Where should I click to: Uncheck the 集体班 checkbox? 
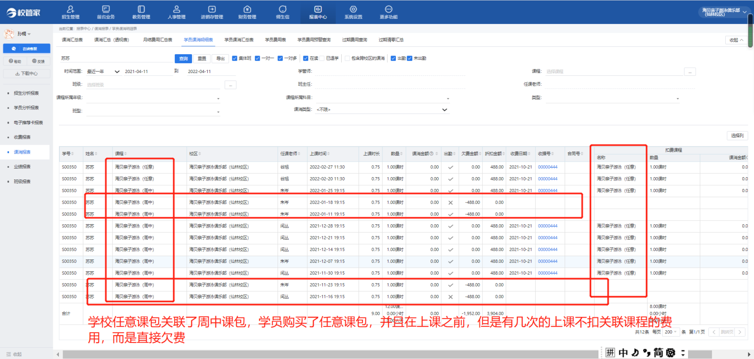[234, 58]
